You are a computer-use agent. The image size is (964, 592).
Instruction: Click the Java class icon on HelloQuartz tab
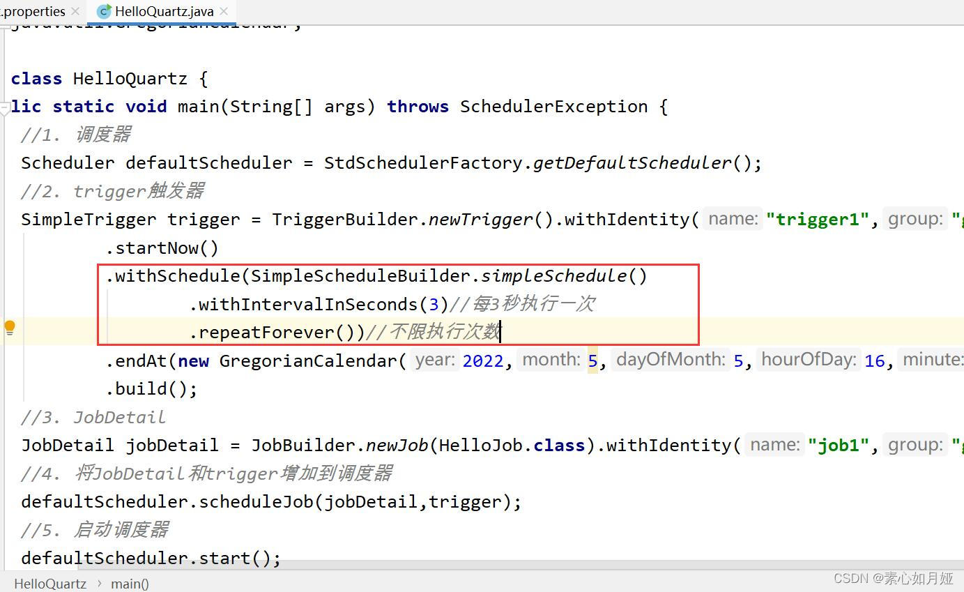104,12
